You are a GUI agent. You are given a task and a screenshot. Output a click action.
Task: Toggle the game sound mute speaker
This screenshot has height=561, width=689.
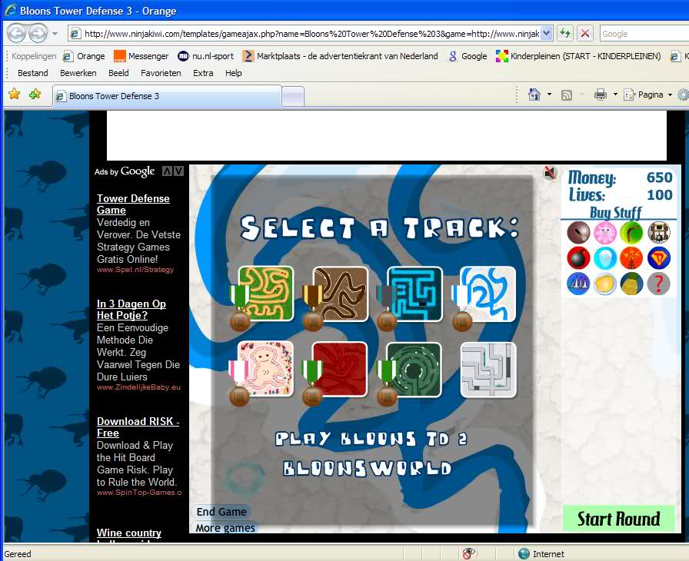[x=550, y=173]
